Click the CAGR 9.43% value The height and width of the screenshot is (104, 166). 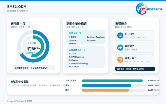tap(154, 80)
